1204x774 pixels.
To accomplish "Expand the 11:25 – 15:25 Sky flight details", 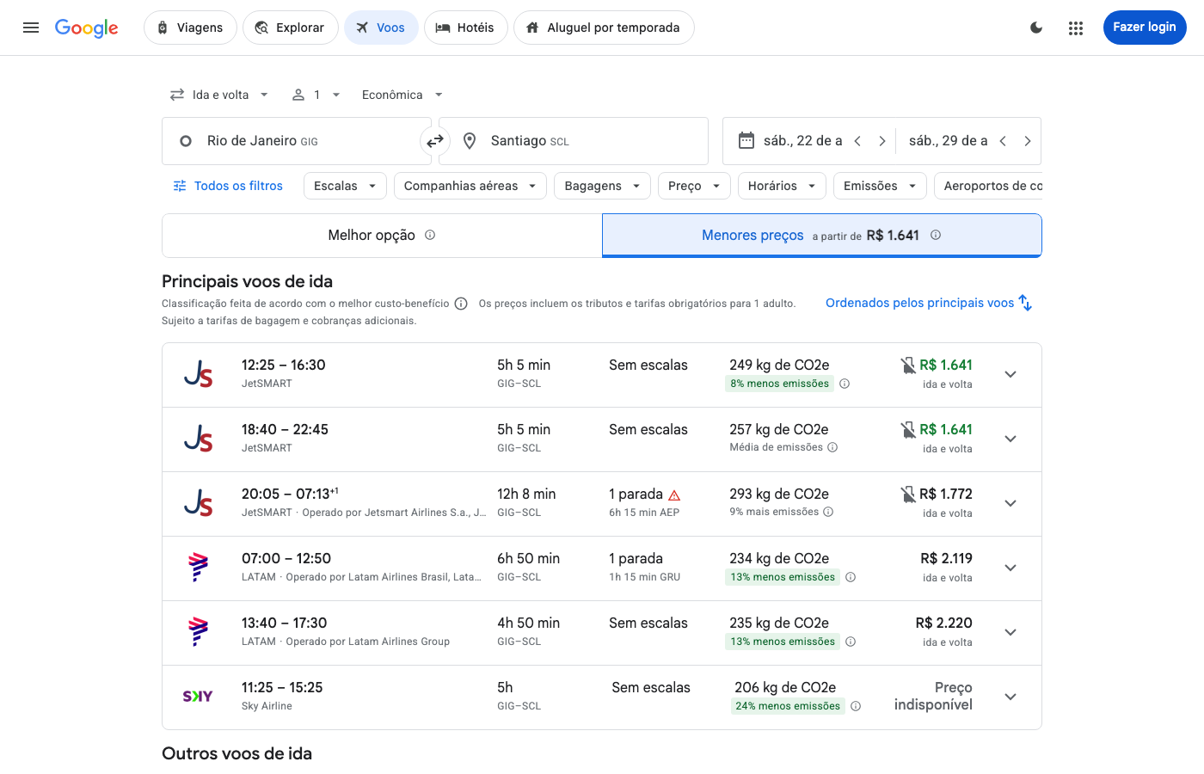I will [x=1010, y=697].
